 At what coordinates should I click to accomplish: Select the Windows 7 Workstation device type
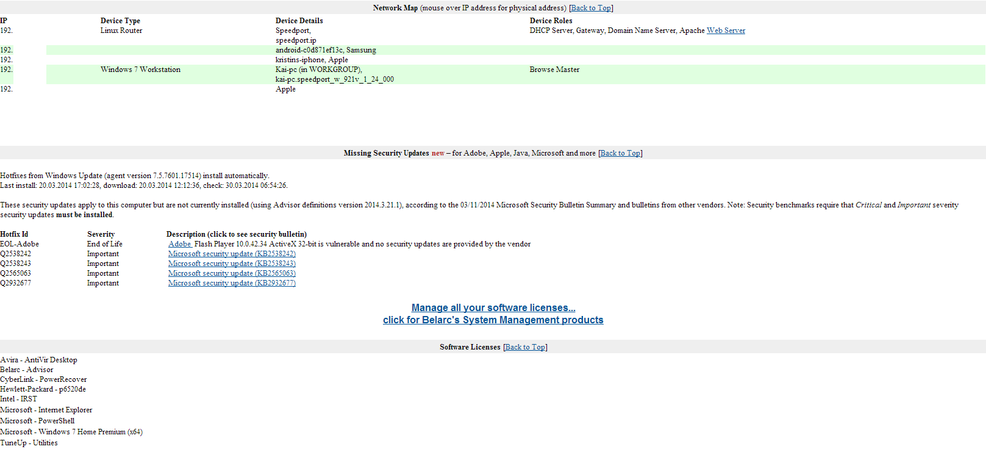[x=140, y=70]
